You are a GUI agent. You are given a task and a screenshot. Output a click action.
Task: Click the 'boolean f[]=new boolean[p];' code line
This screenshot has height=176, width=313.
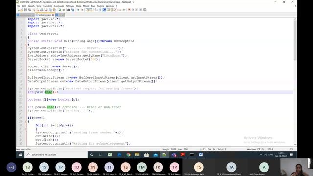[x=53, y=100]
